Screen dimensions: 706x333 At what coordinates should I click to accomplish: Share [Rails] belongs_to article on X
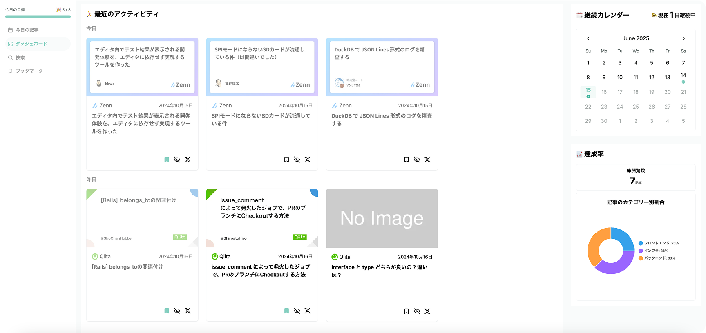[188, 311]
